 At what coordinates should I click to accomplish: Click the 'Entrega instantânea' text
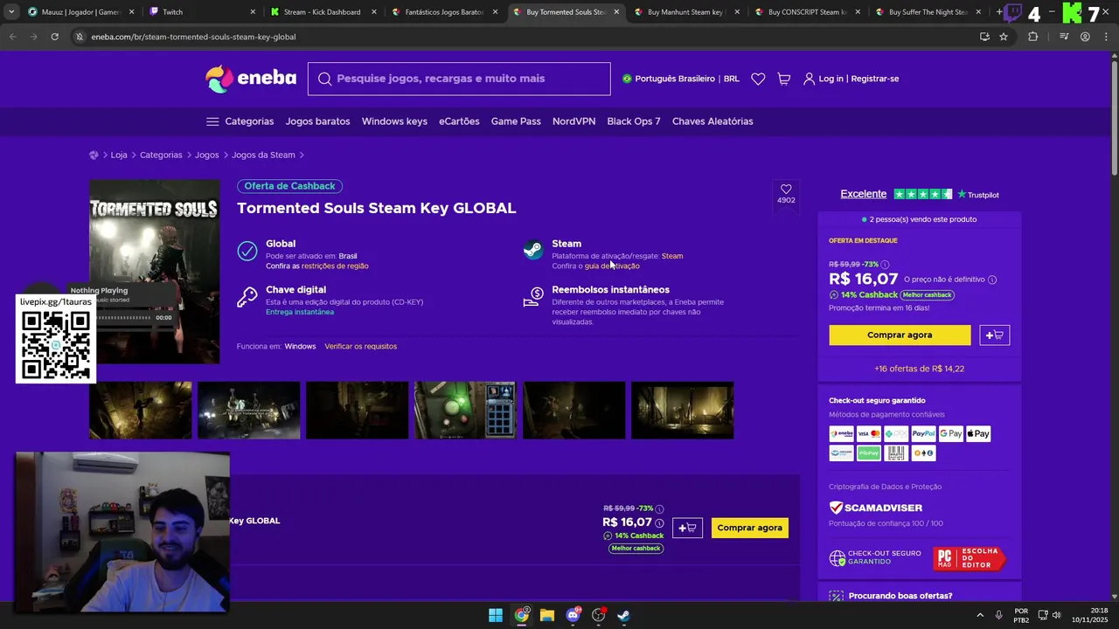click(300, 312)
